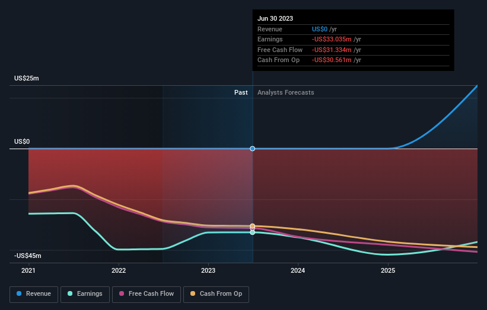This screenshot has height=310, width=487.
Task: Click the Free Cash Flow row label in tooltip
Action: (x=280, y=50)
